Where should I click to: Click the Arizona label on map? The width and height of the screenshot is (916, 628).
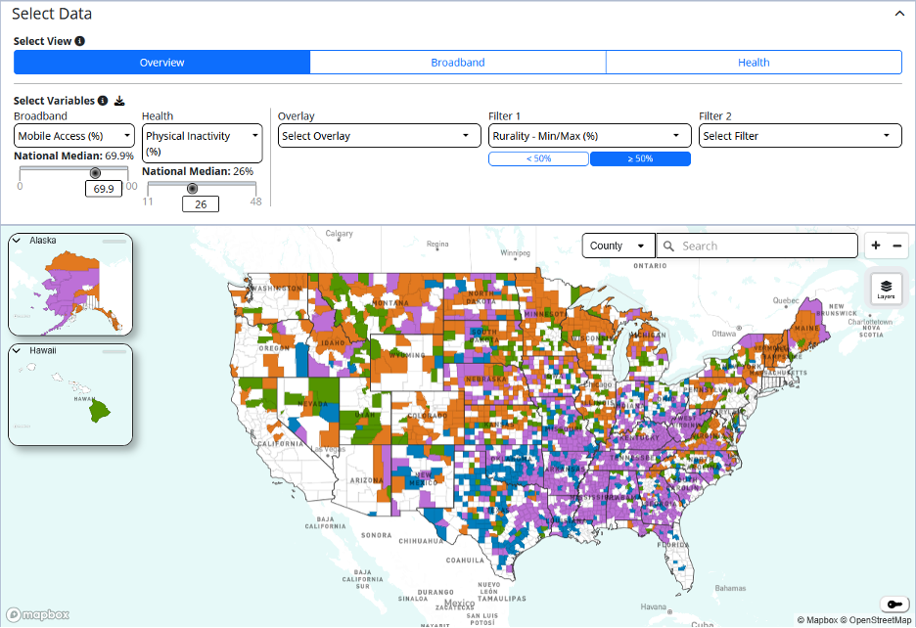[366, 480]
